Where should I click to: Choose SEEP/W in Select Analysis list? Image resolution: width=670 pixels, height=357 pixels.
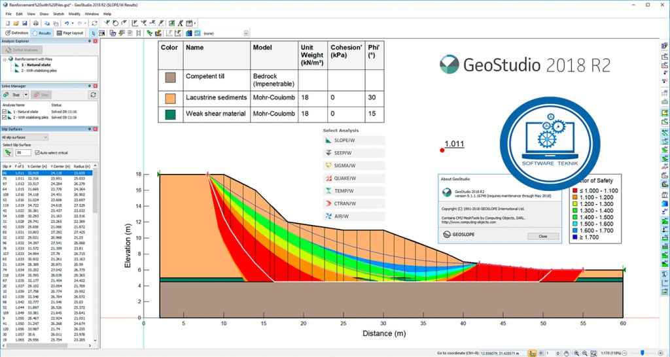[354, 153]
